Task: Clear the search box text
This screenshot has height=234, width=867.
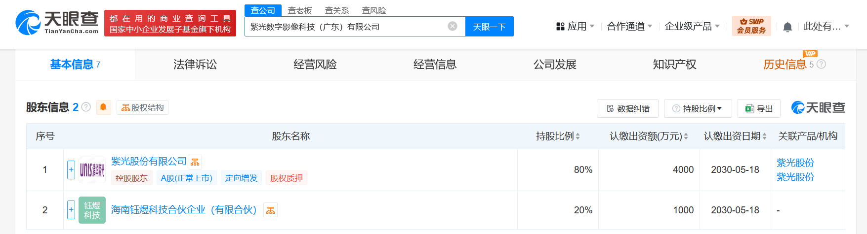Action: click(452, 26)
